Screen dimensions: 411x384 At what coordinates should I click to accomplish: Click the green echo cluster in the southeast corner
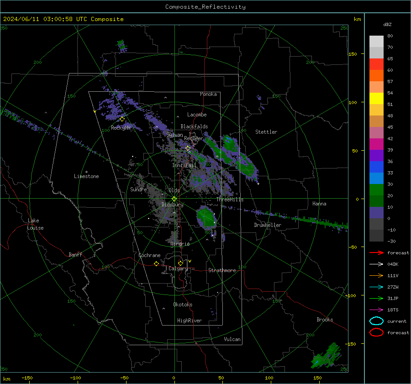pos(327,356)
